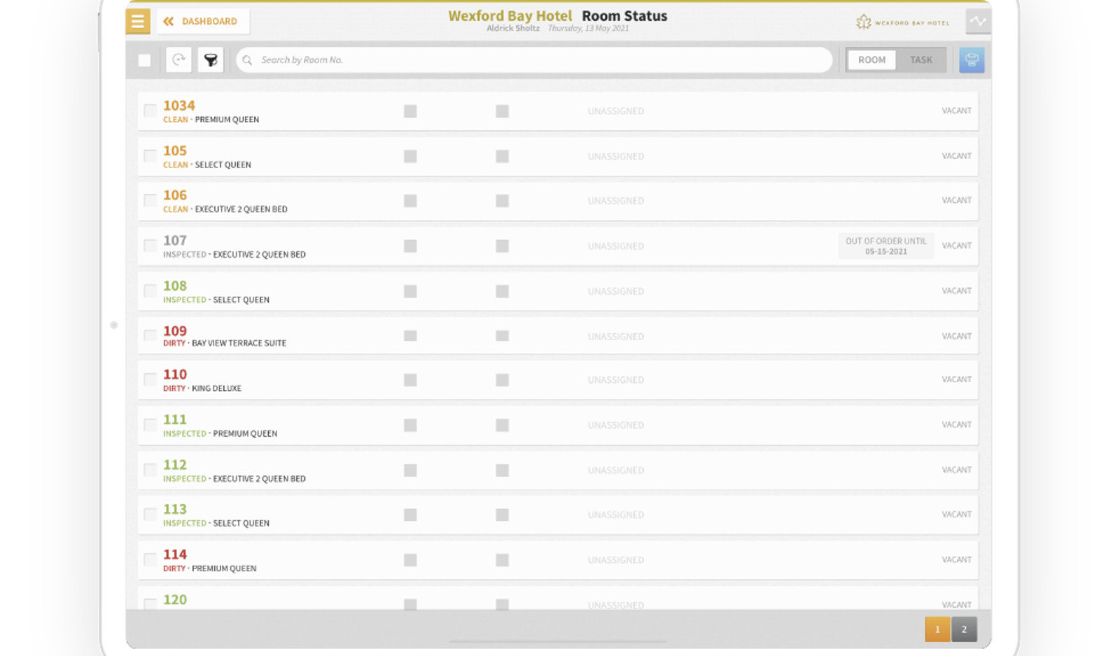The image size is (1120, 656).
Task: Click first gray square icon in room 113 row
Action: [410, 515]
